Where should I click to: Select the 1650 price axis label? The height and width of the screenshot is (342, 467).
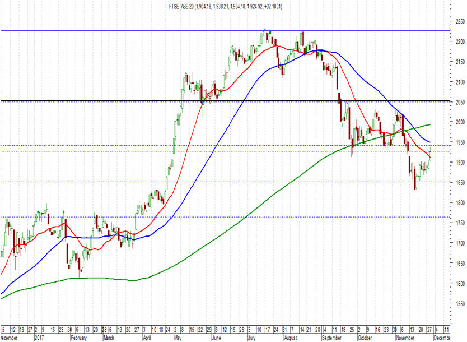tap(460, 264)
